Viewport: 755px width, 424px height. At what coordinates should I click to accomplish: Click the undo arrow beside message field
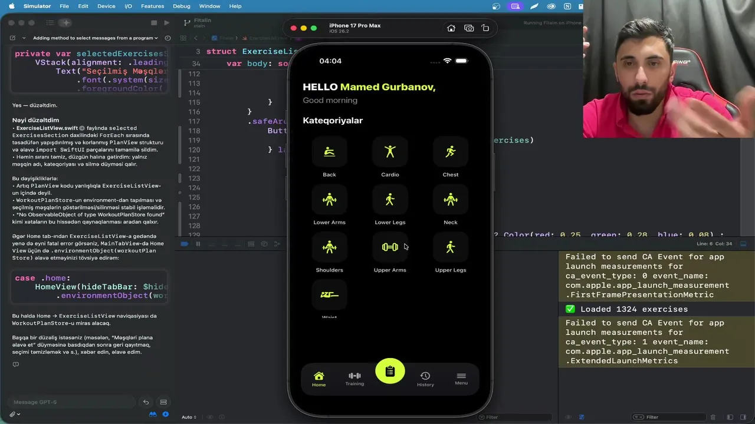click(x=146, y=402)
